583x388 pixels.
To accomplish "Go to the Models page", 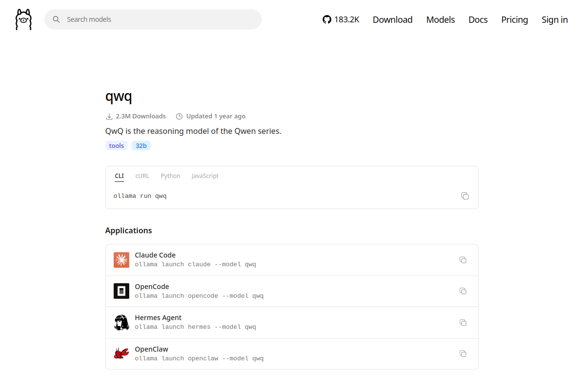I will click(441, 19).
